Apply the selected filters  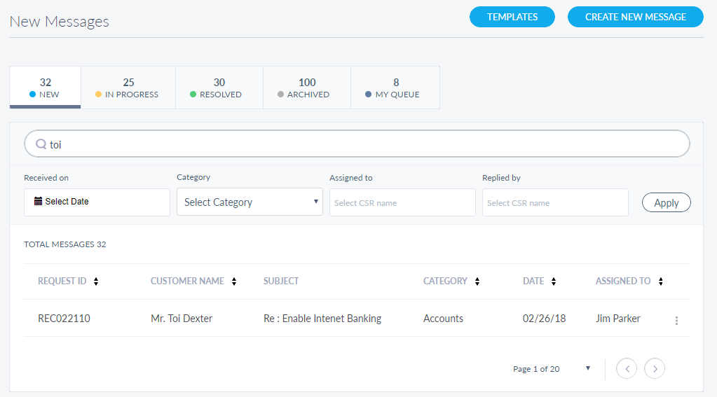click(x=666, y=202)
